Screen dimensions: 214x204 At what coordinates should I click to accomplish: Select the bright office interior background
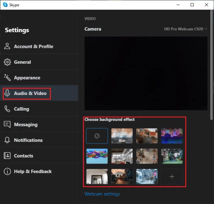(122, 156)
